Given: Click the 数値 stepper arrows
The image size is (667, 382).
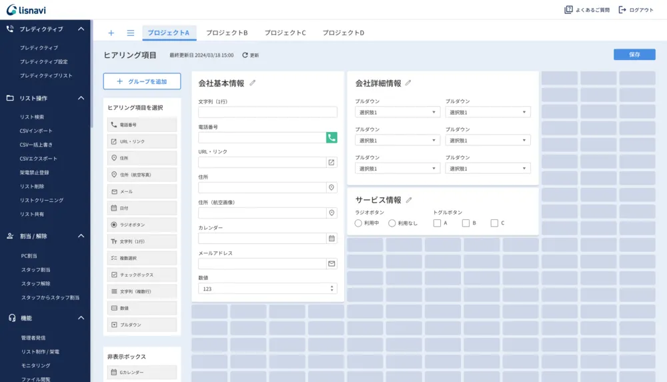Looking at the screenshot, I should click(x=331, y=289).
